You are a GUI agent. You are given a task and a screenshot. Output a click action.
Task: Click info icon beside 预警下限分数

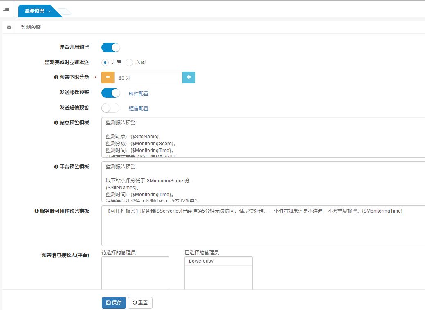56,77
